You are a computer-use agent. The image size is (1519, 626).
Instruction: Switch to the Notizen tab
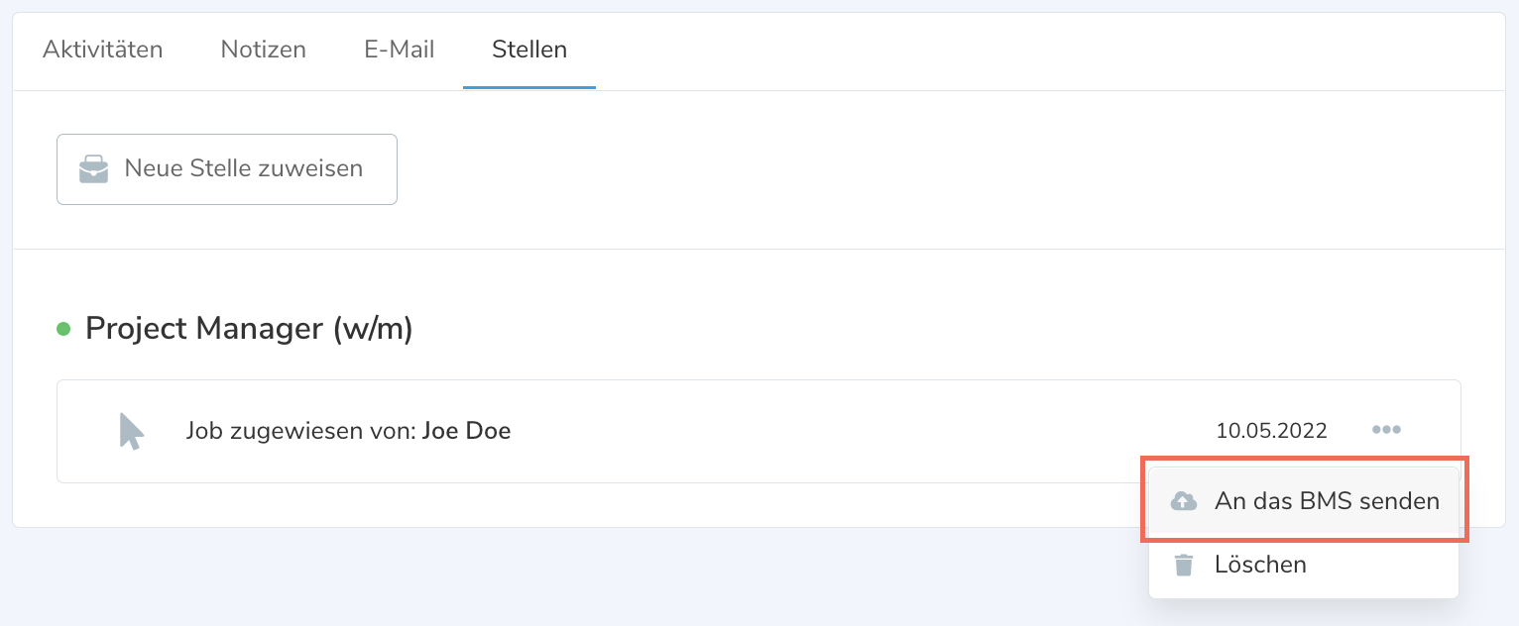pos(263,50)
